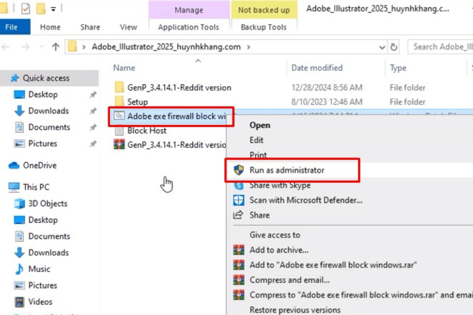Click the Date modified column header
Image resolution: width=473 pixels, height=315 pixels.
tap(317, 68)
